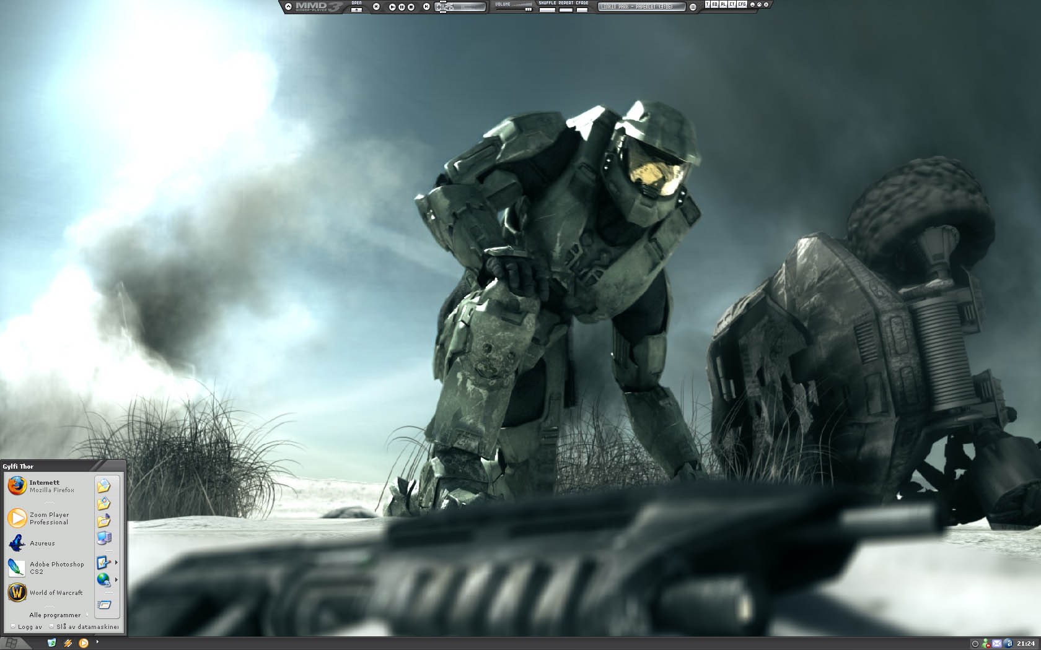Click Slå av datamaskinen
The height and width of the screenshot is (650, 1041).
[84, 626]
